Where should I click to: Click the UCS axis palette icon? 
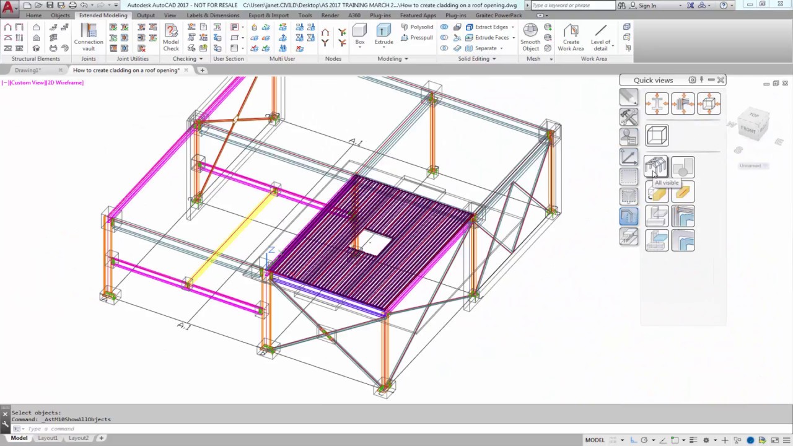coord(628,157)
